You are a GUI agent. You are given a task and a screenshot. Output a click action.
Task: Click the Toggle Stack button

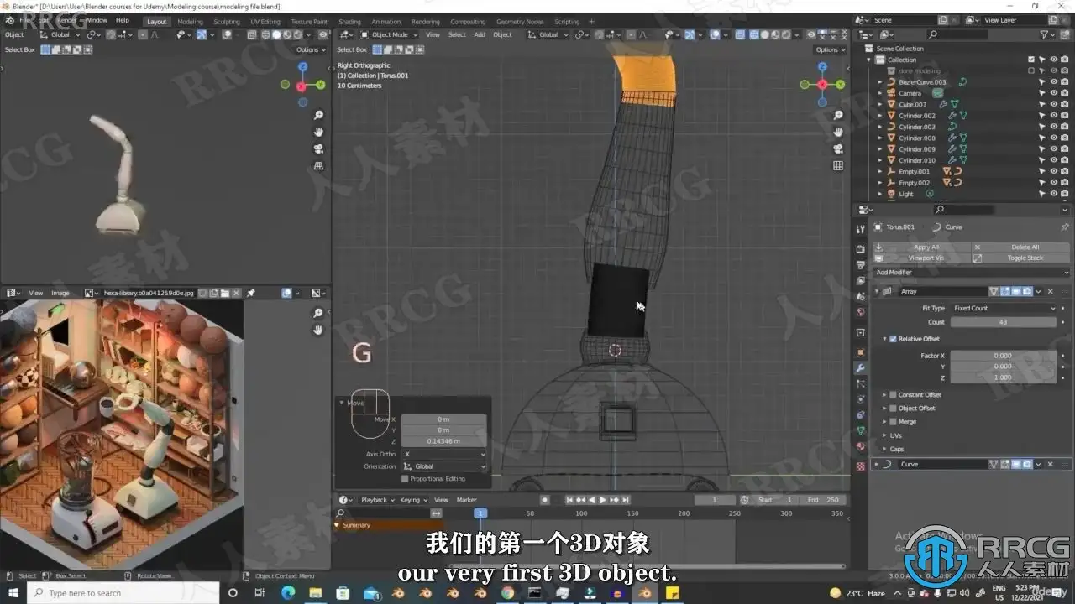pos(1021,258)
